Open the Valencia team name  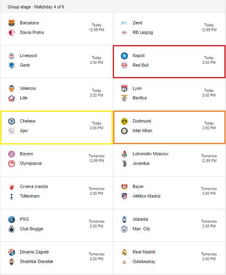[28, 88]
